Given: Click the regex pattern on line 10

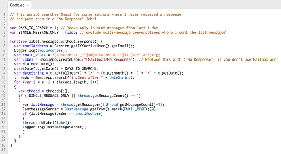Looking at the screenshot, I should tap(105, 55).
